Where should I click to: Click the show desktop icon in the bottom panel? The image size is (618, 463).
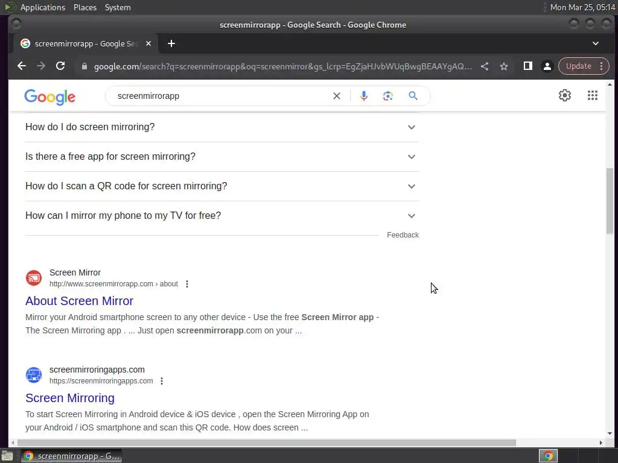(x=7, y=456)
